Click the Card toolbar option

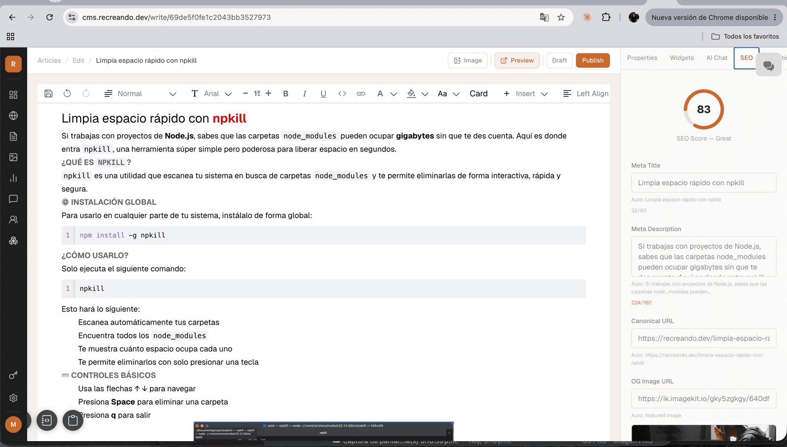pyautogui.click(x=479, y=93)
